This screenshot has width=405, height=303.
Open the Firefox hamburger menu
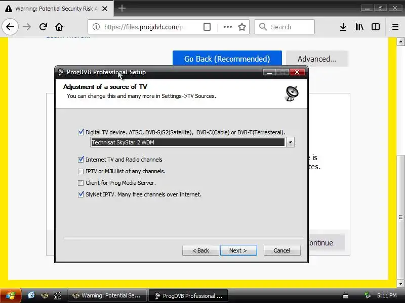395,27
